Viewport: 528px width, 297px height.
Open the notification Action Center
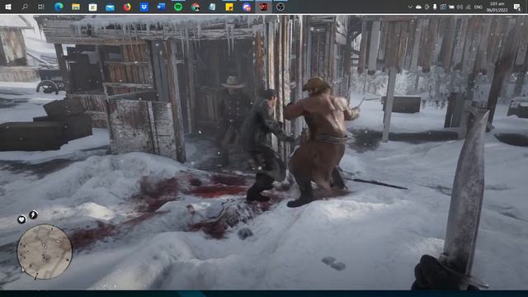[517, 7]
